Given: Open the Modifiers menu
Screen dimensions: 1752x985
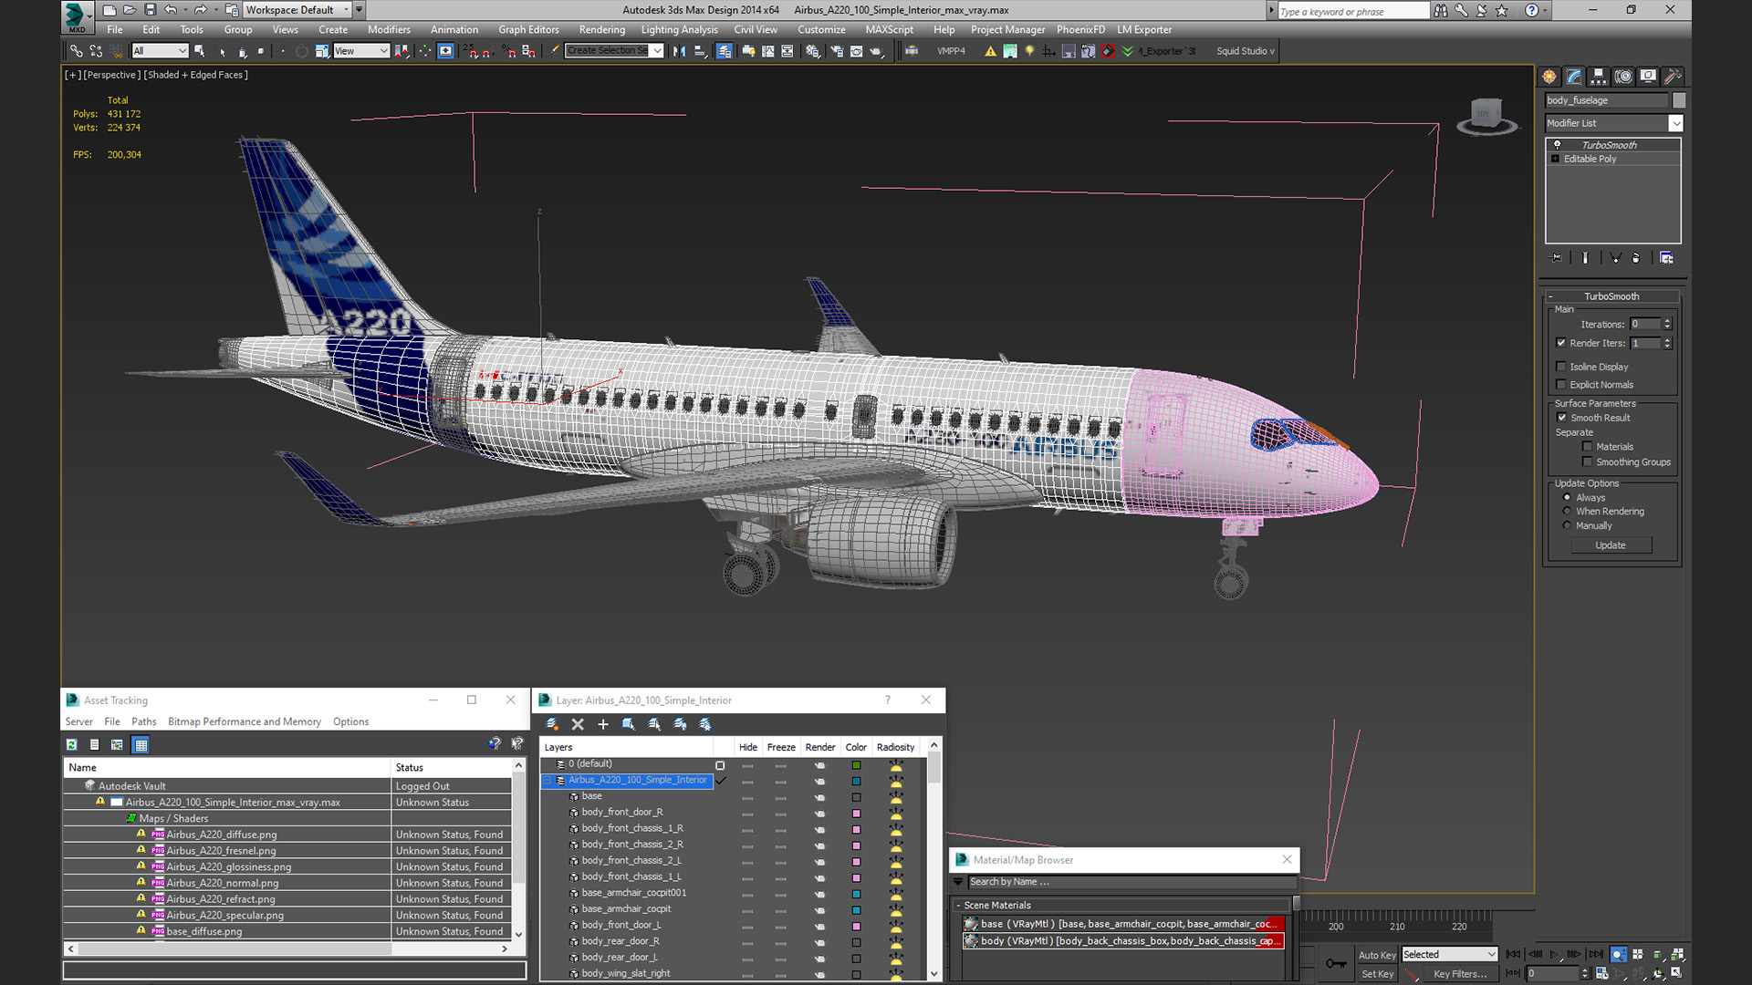Looking at the screenshot, I should point(389,30).
